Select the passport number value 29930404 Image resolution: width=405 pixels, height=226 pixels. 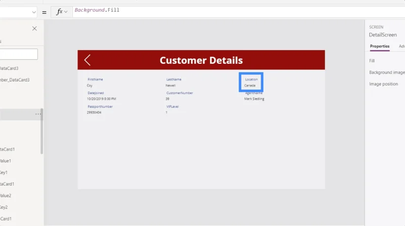[x=94, y=112]
